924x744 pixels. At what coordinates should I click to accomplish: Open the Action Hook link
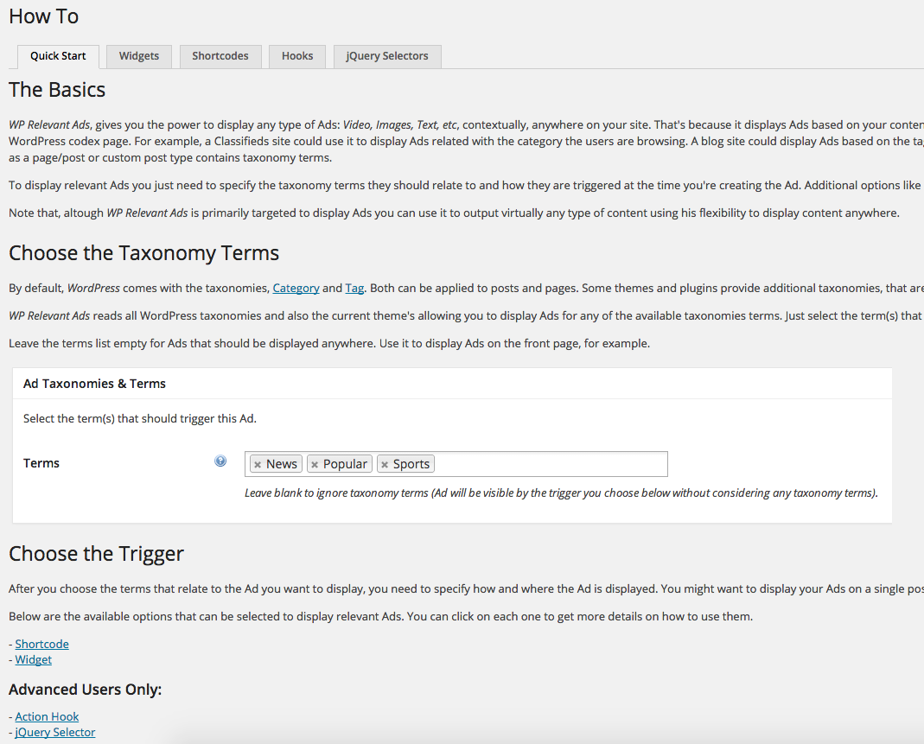click(47, 716)
